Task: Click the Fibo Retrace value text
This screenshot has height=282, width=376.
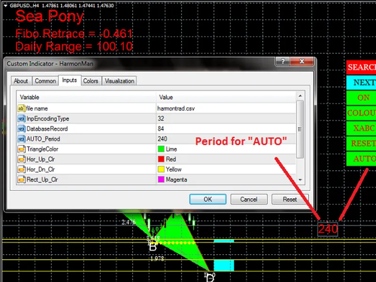Action: (x=74, y=33)
